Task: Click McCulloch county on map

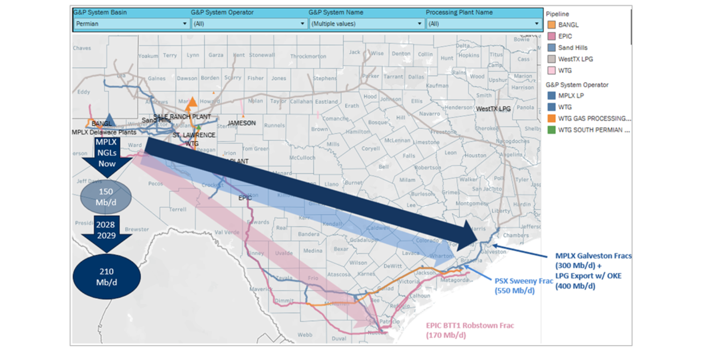Action: (302, 158)
